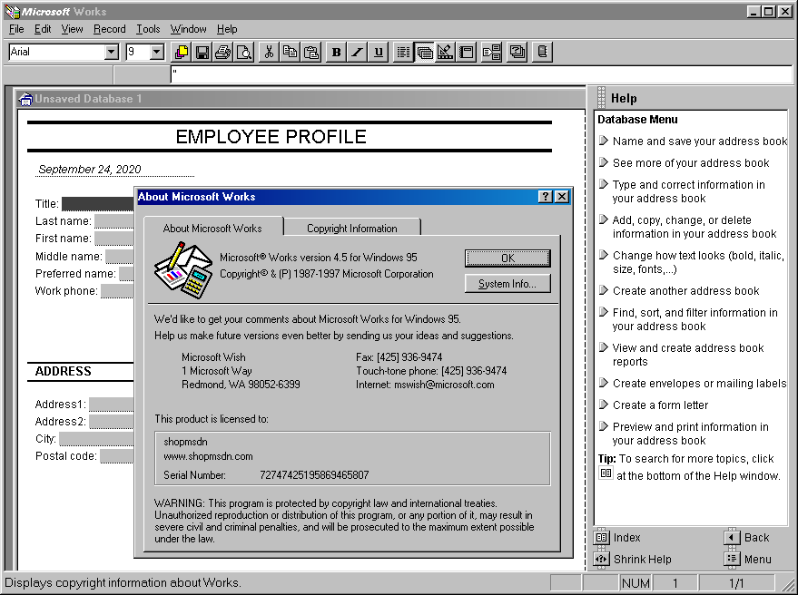Viewport: 798px width, 595px height.
Task: Toggle Underline formatting
Action: coord(379,53)
